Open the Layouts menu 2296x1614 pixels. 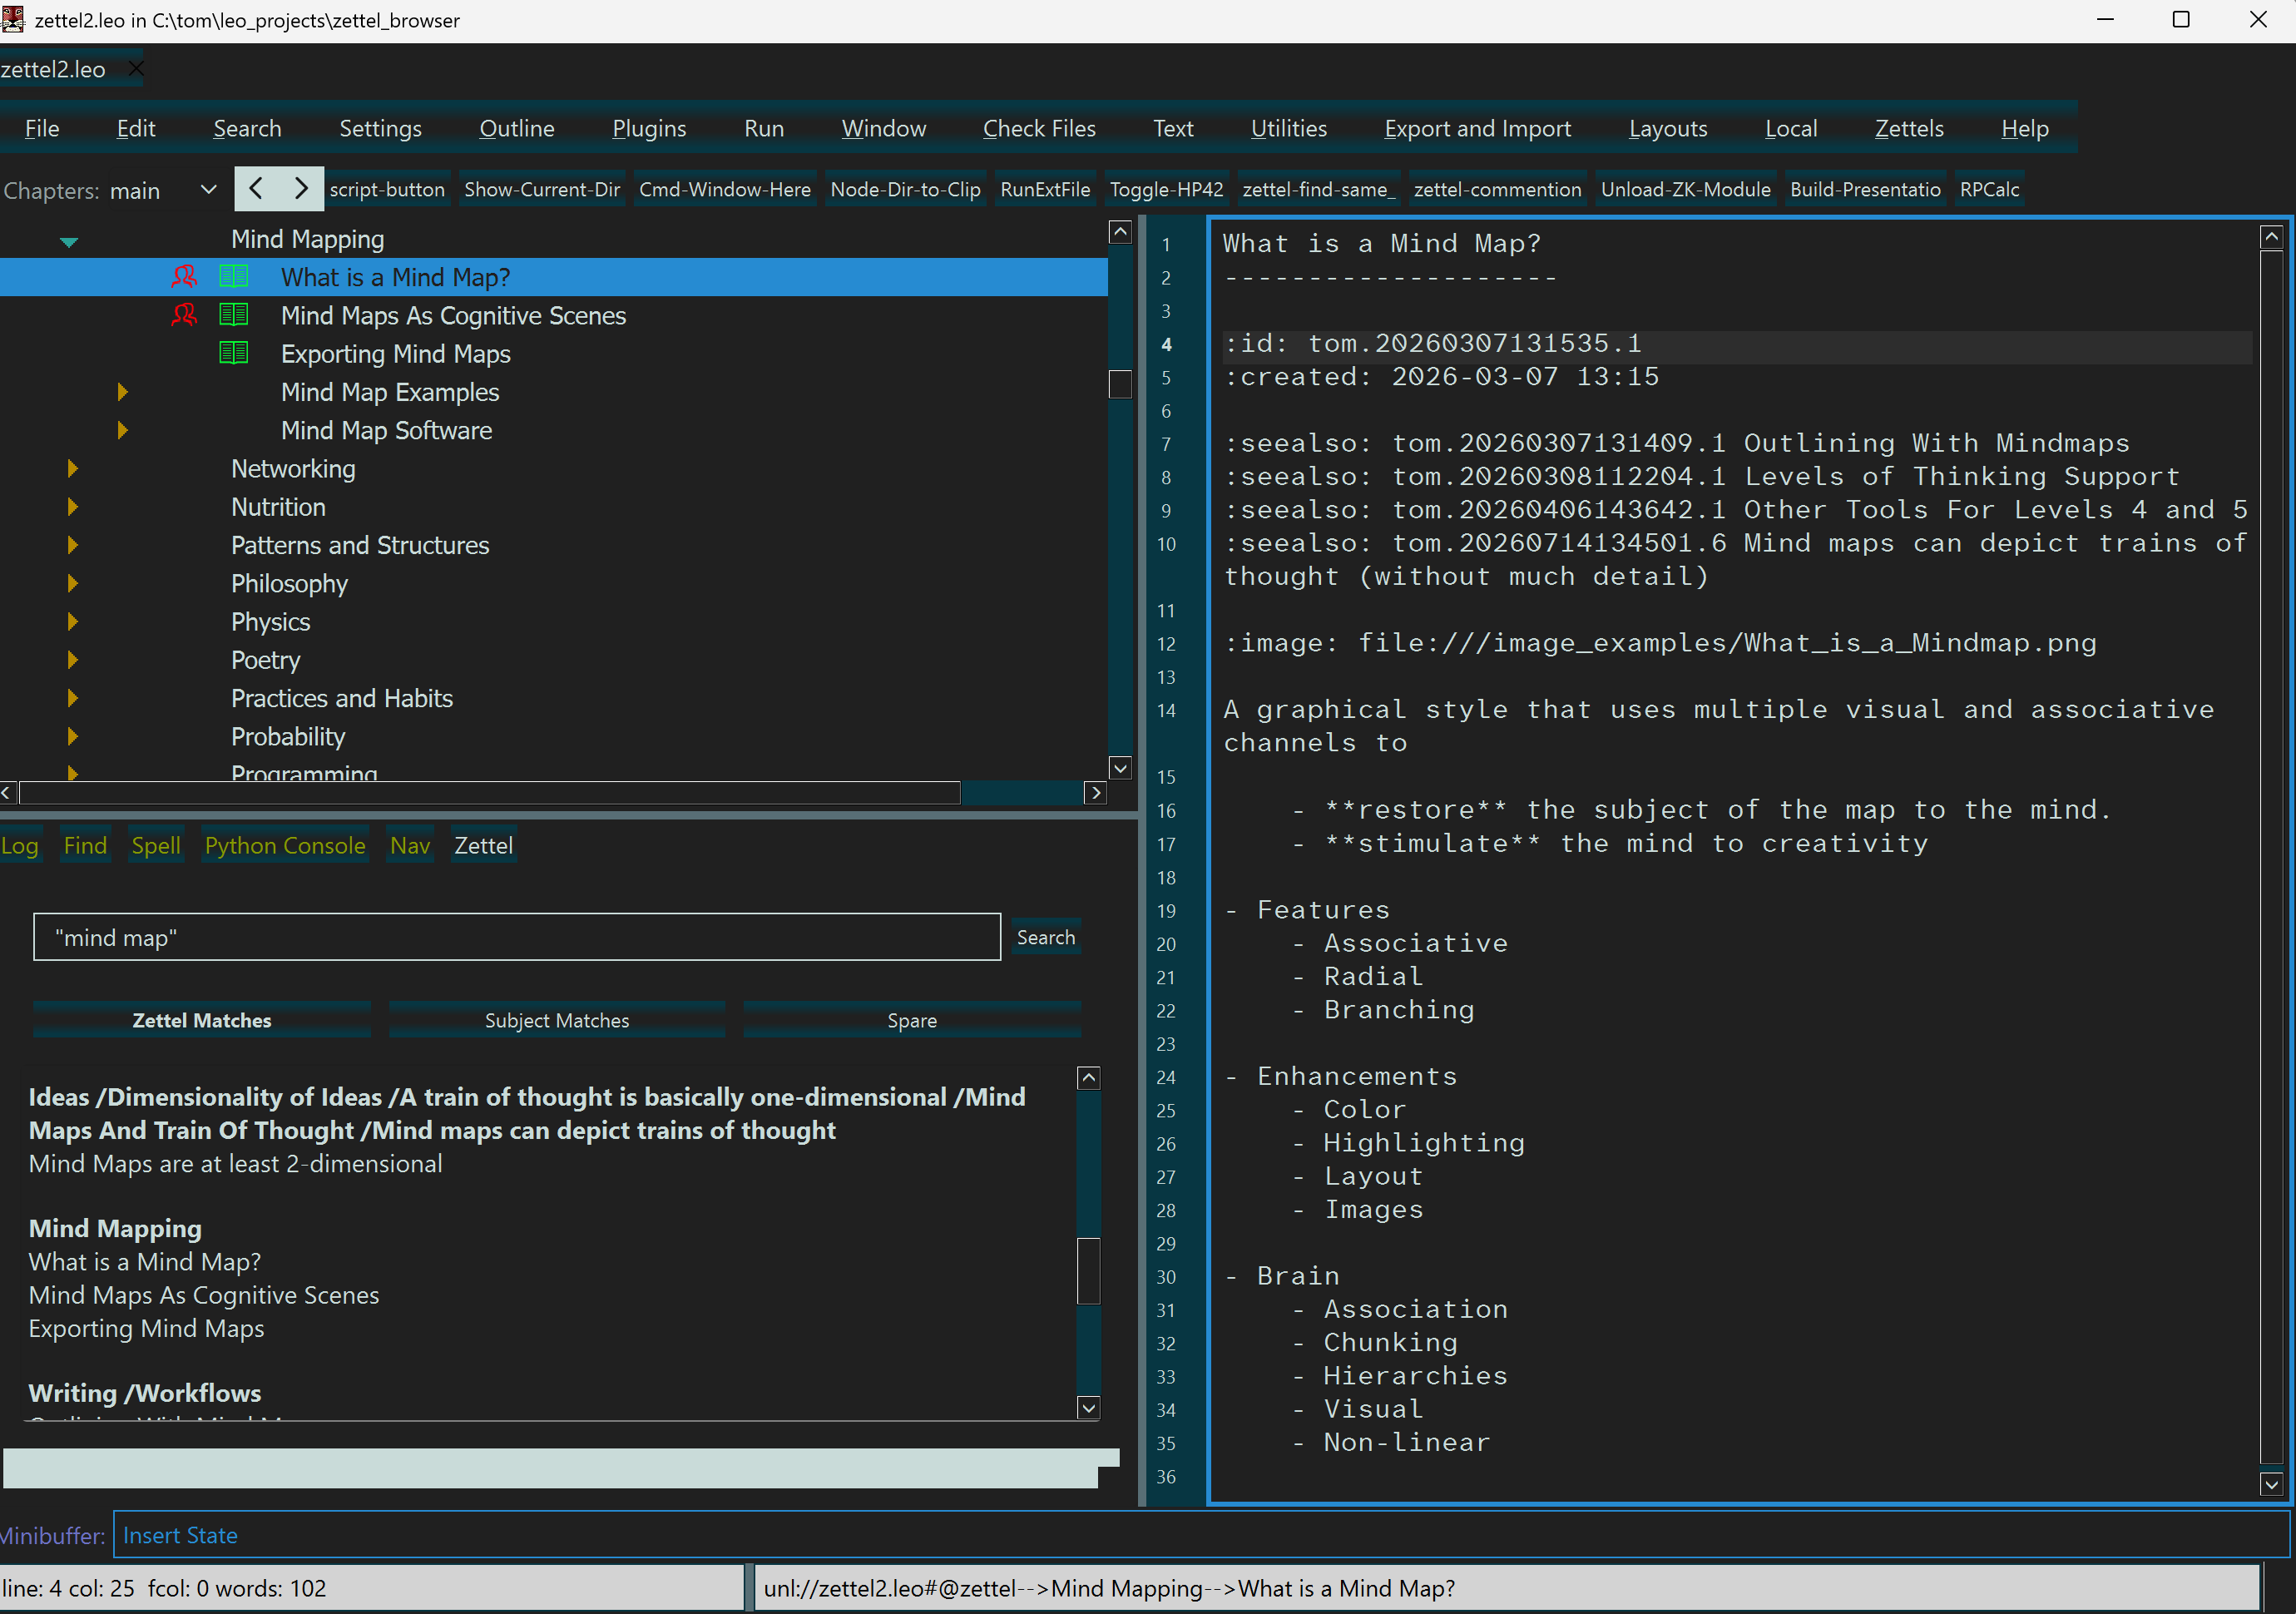coord(1668,128)
